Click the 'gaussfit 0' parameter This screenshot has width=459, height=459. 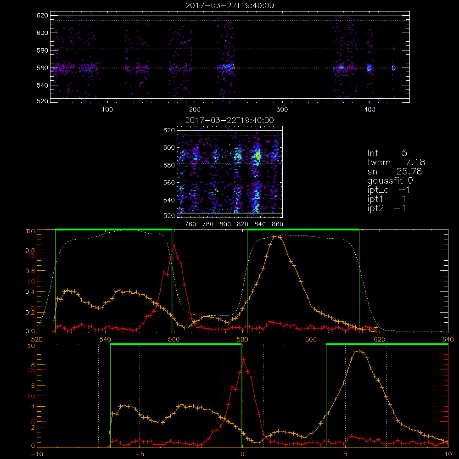(390, 180)
